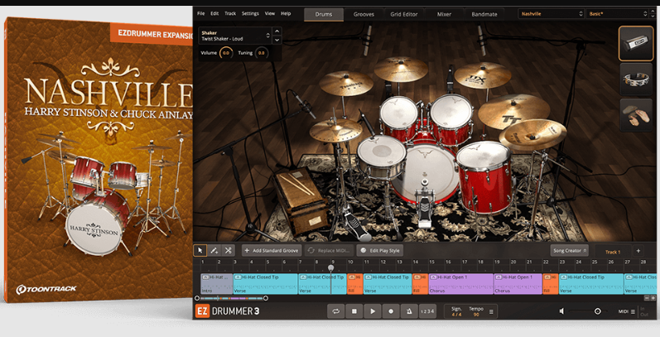
Task: Switch to the Grid Editor tab
Action: [403, 14]
